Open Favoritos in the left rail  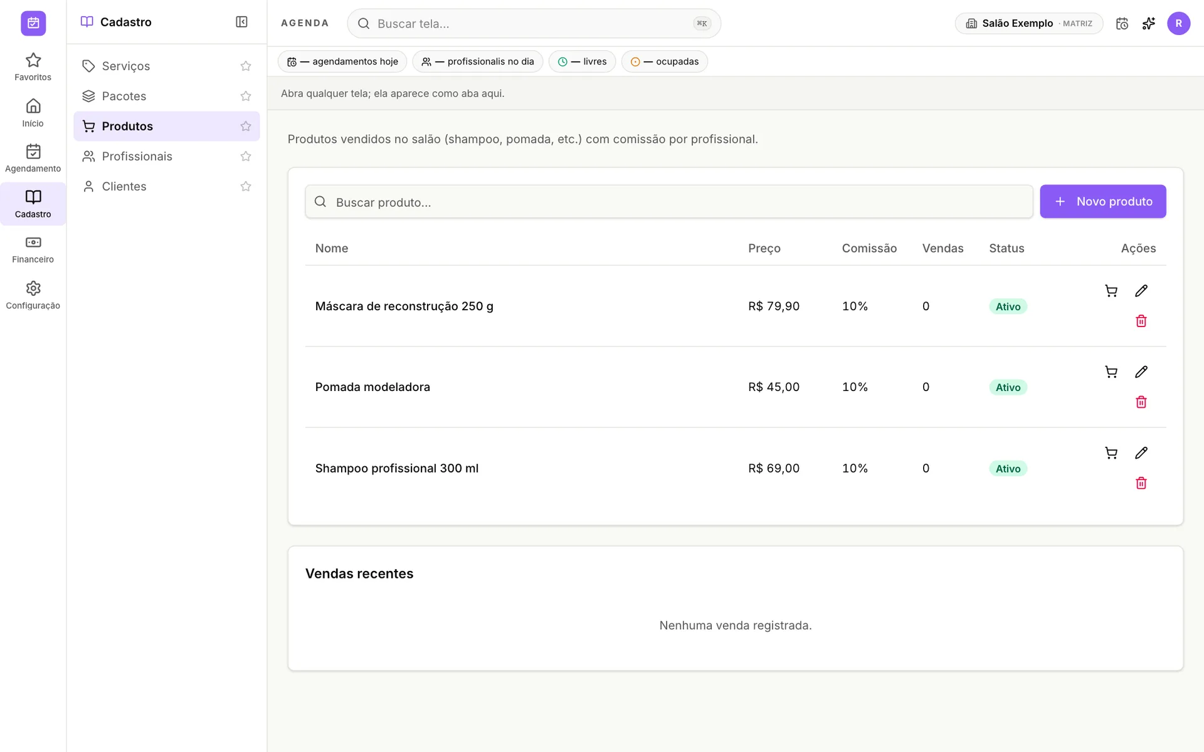(33, 67)
